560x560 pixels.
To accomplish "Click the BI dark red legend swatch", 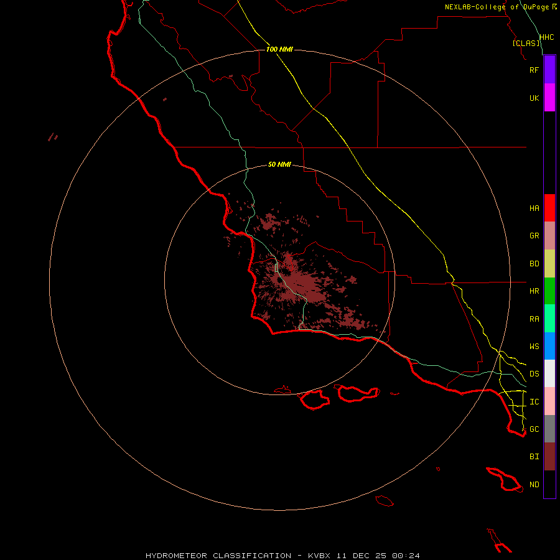I will coord(549,457).
